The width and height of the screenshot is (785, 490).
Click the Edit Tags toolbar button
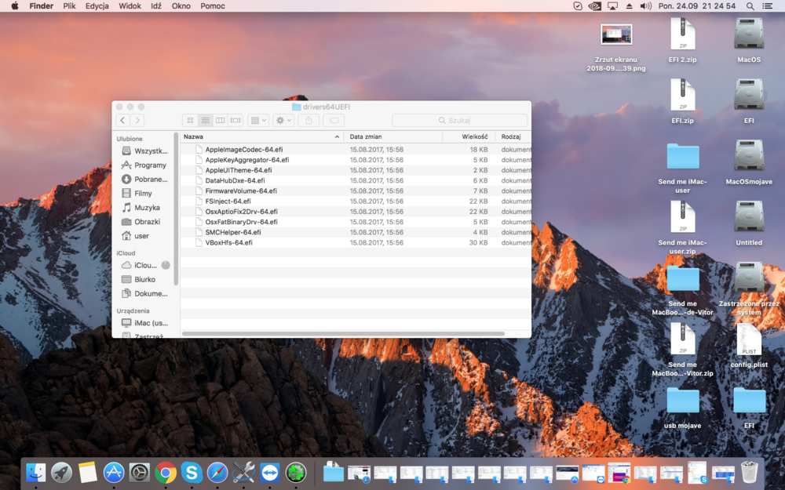pos(334,120)
